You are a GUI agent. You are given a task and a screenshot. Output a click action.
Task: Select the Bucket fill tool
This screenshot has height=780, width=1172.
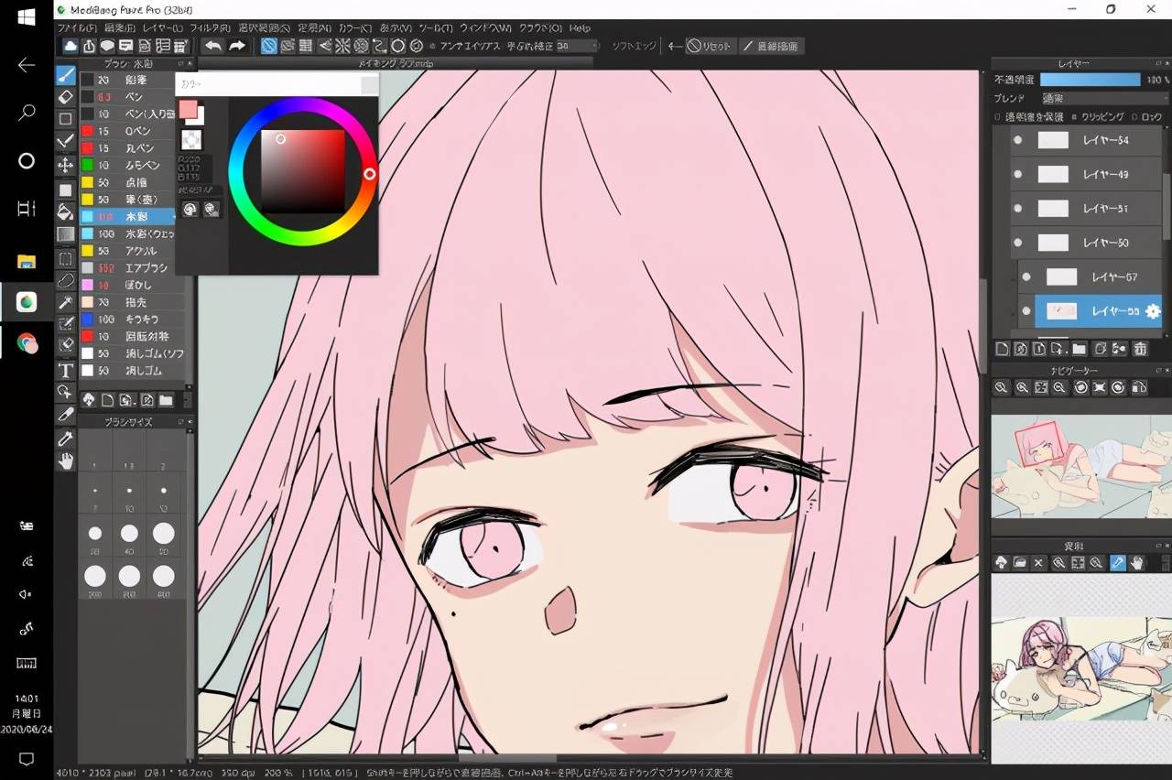[x=65, y=212]
